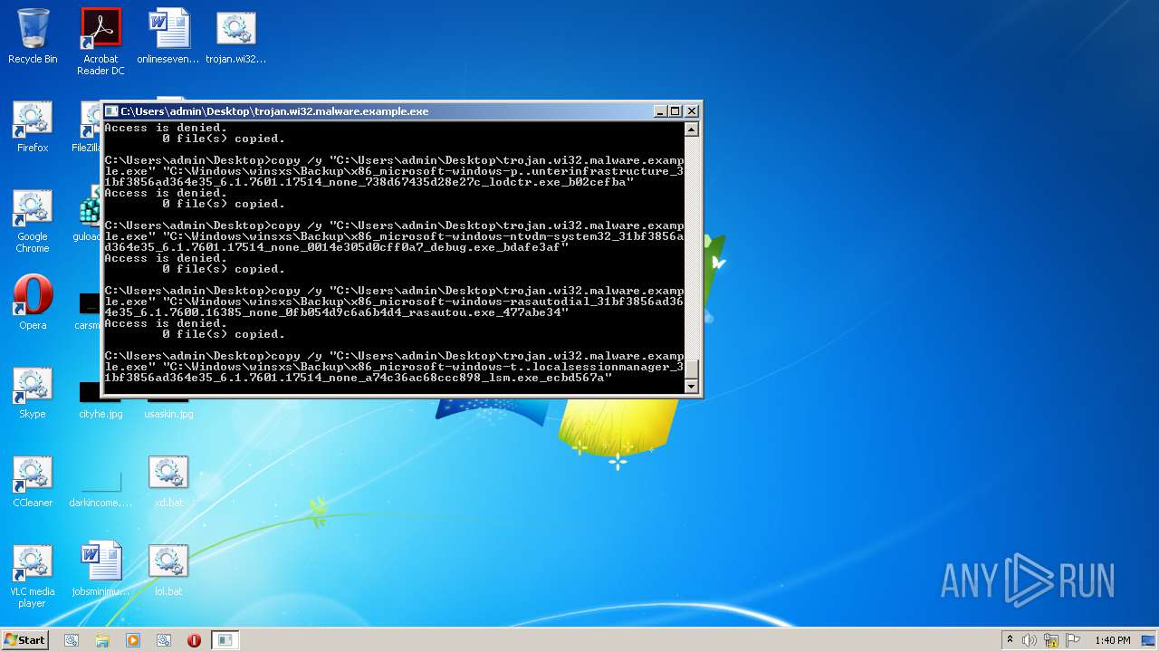The width and height of the screenshot is (1159, 652).
Task: Open the network status tray icon
Action: tap(1051, 640)
